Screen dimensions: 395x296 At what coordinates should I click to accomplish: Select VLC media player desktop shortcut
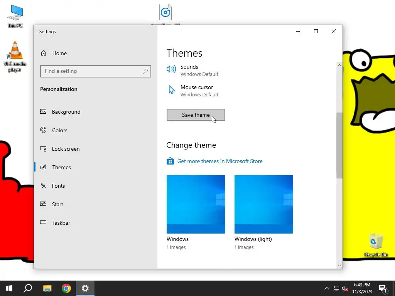[15, 57]
